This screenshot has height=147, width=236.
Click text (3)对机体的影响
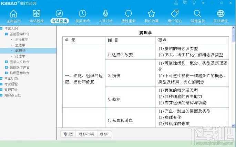pyautogui.click(x=174, y=124)
